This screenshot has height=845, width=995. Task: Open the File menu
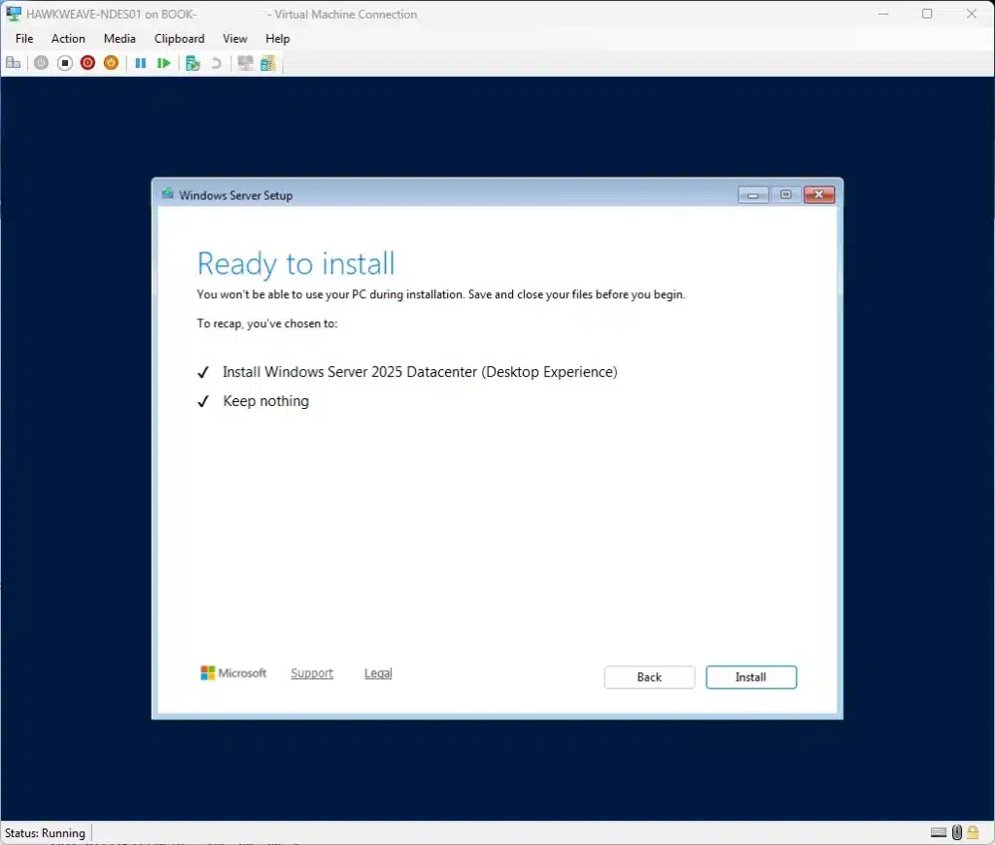click(24, 39)
